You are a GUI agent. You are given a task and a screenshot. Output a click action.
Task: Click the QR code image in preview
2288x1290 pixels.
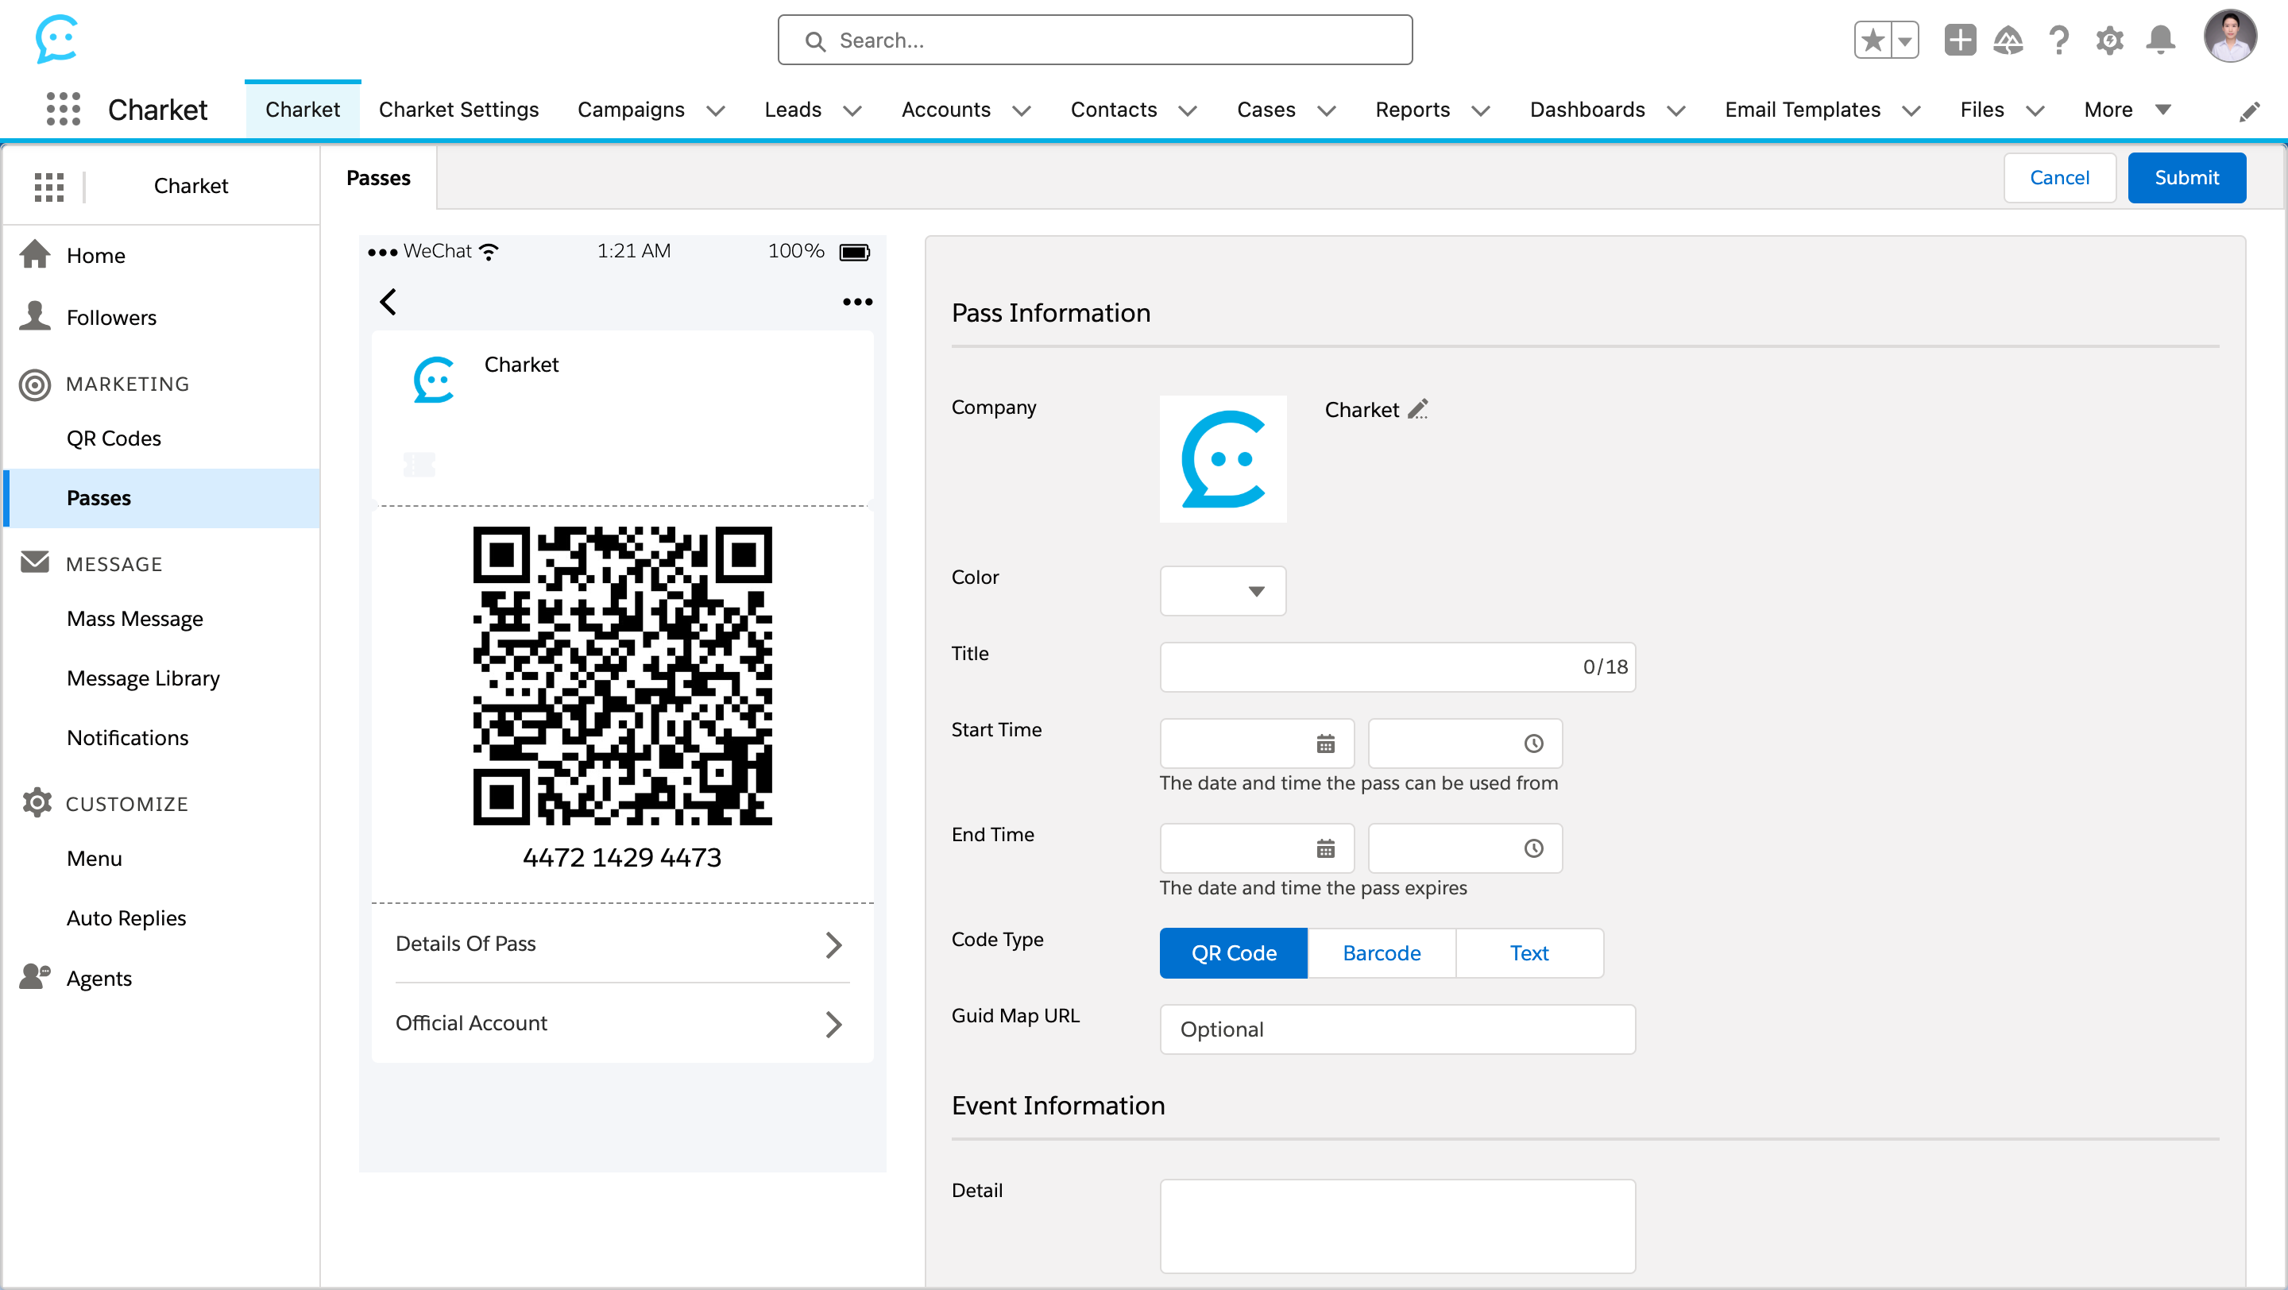pyautogui.click(x=622, y=676)
